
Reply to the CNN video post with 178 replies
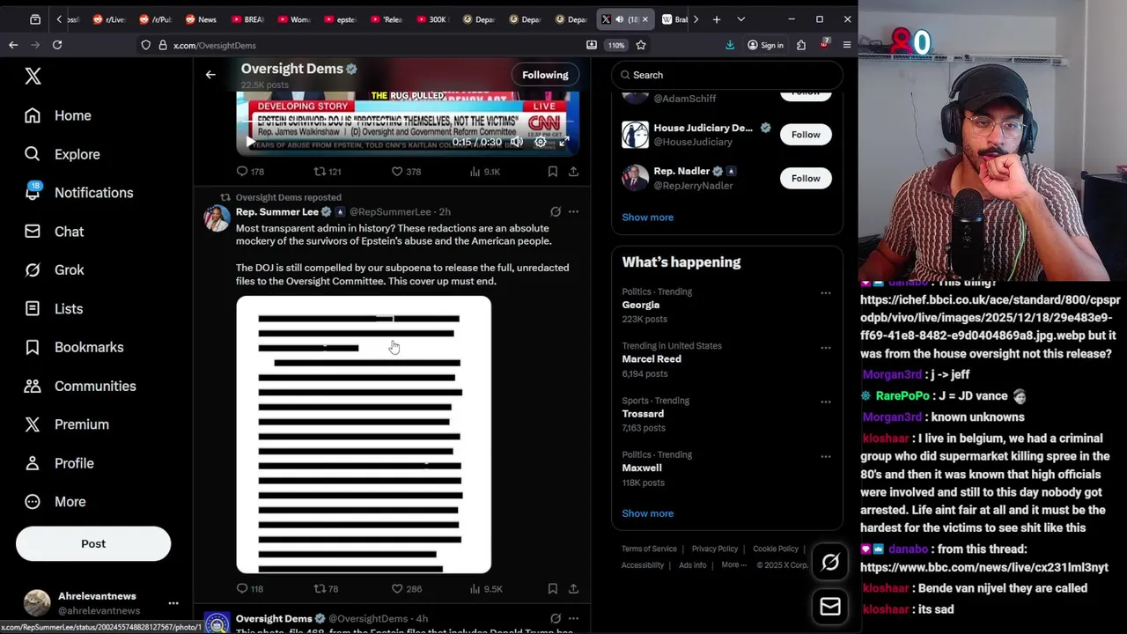point(250,172)
